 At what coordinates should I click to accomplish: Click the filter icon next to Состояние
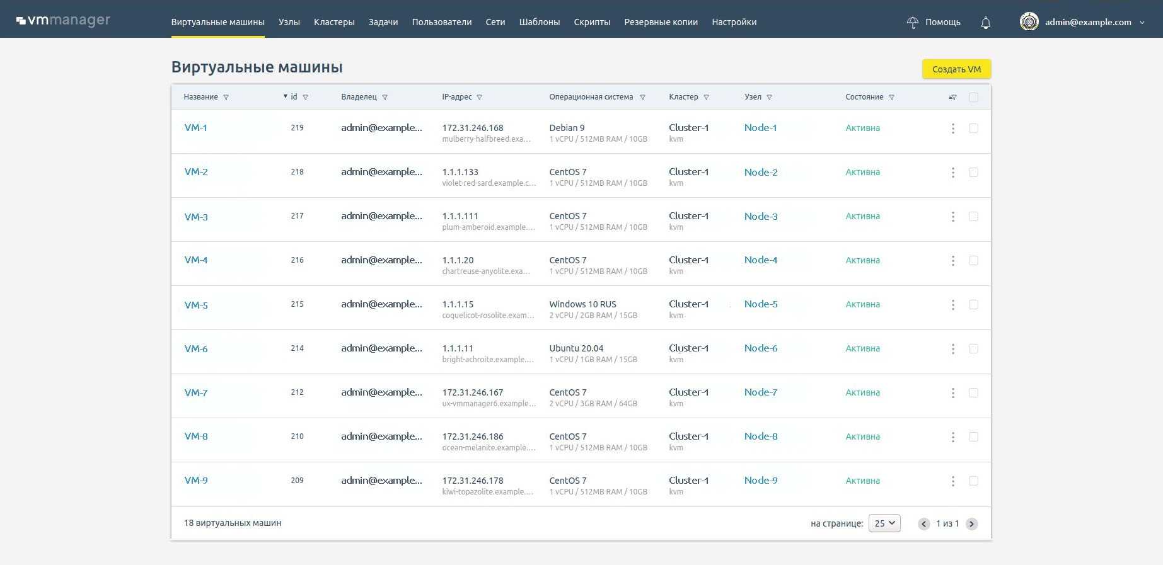click(891, 98)
